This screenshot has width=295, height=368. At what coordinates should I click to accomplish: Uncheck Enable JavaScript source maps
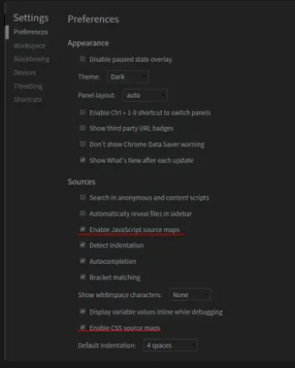(x=83, y=230)
